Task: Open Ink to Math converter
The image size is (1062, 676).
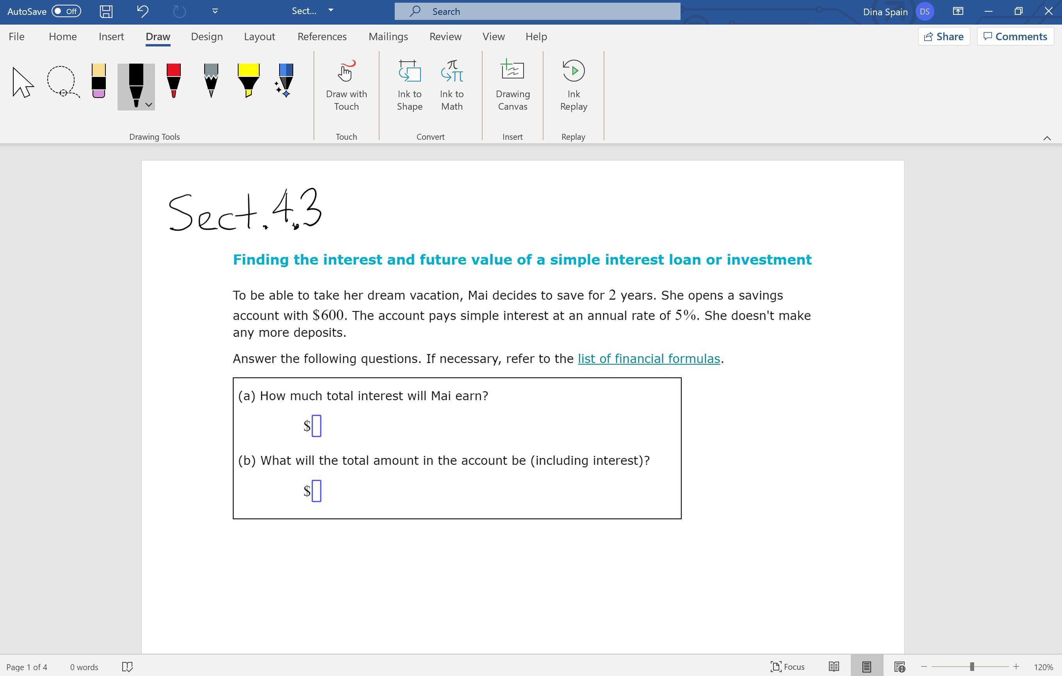Action: 452,85
